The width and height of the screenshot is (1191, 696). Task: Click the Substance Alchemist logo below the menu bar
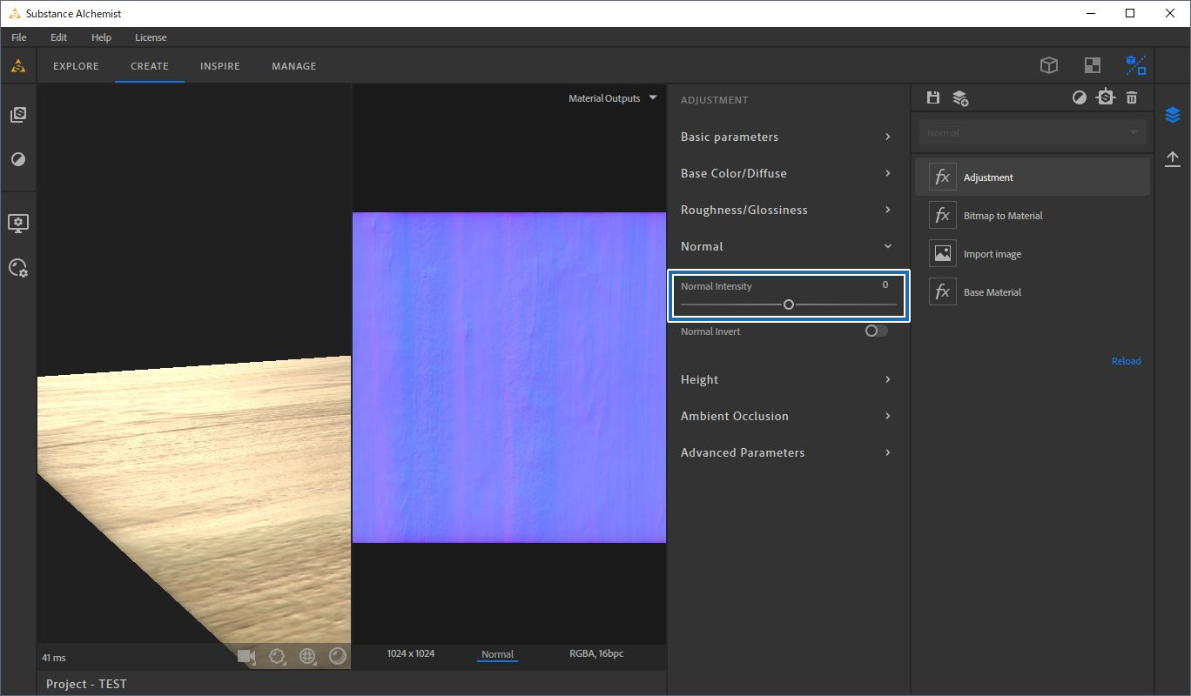17,65
